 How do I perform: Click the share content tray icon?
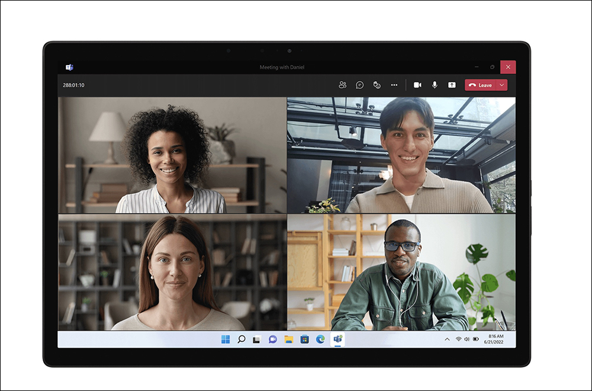pos(452,85)
